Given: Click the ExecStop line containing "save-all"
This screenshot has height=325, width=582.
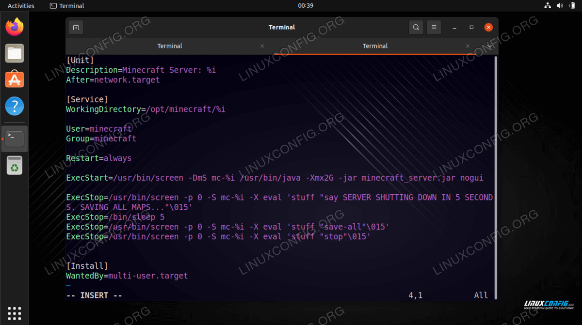Looking at the screenshot, I should (228, 227).
